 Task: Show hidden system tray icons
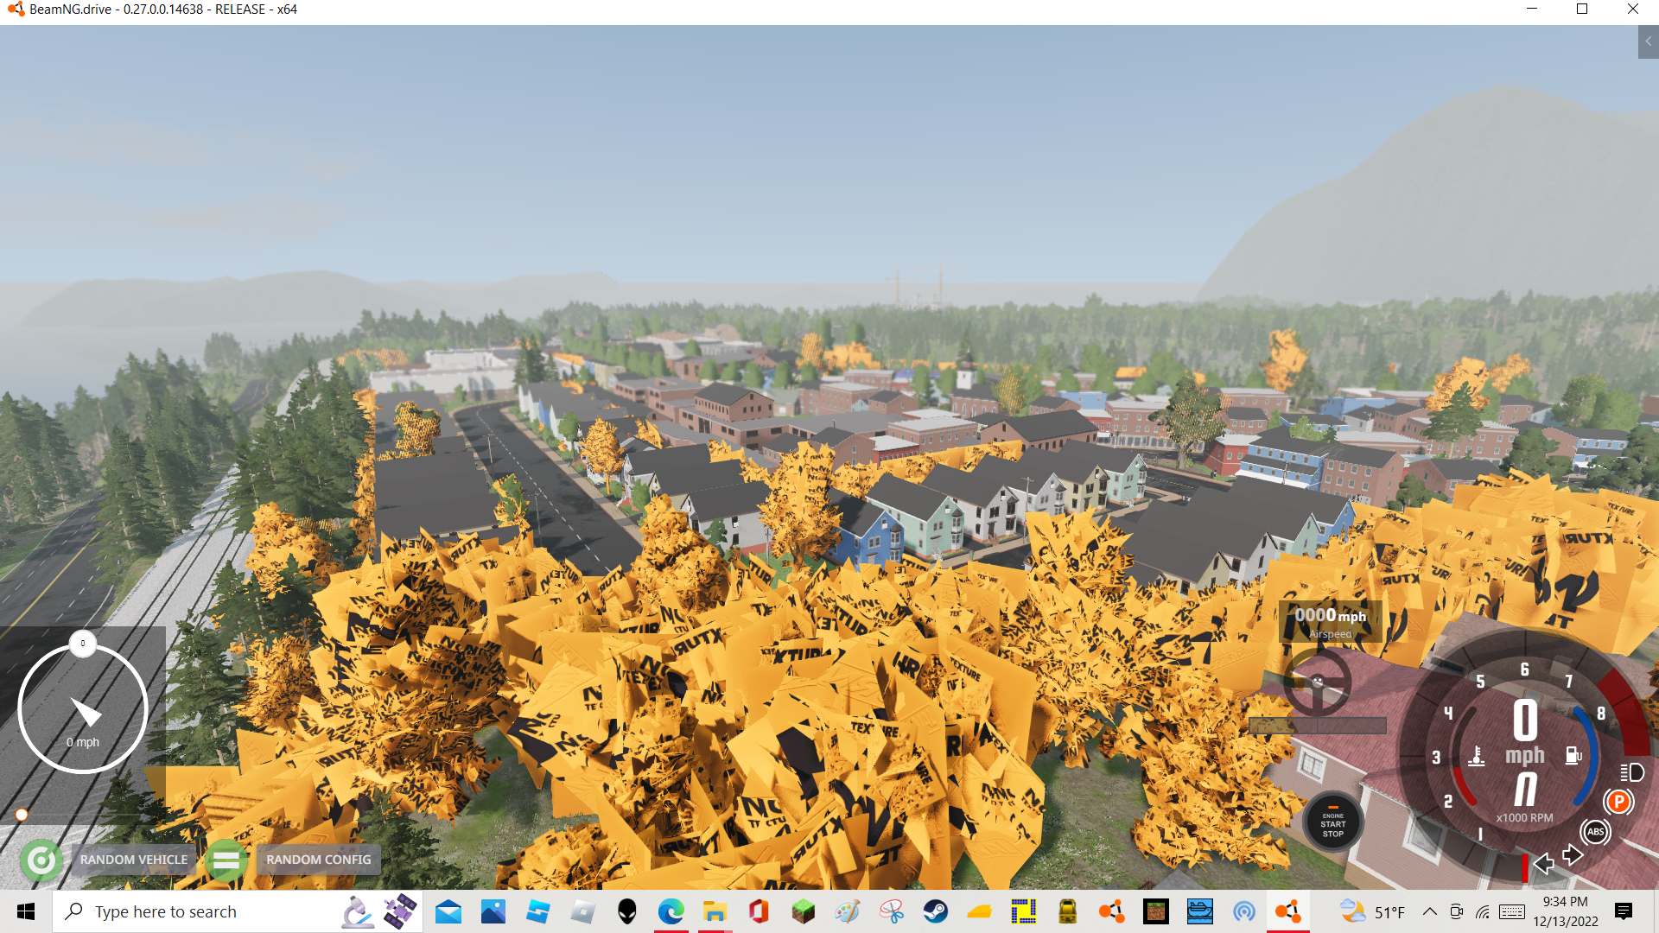[x=1430, y=911]
